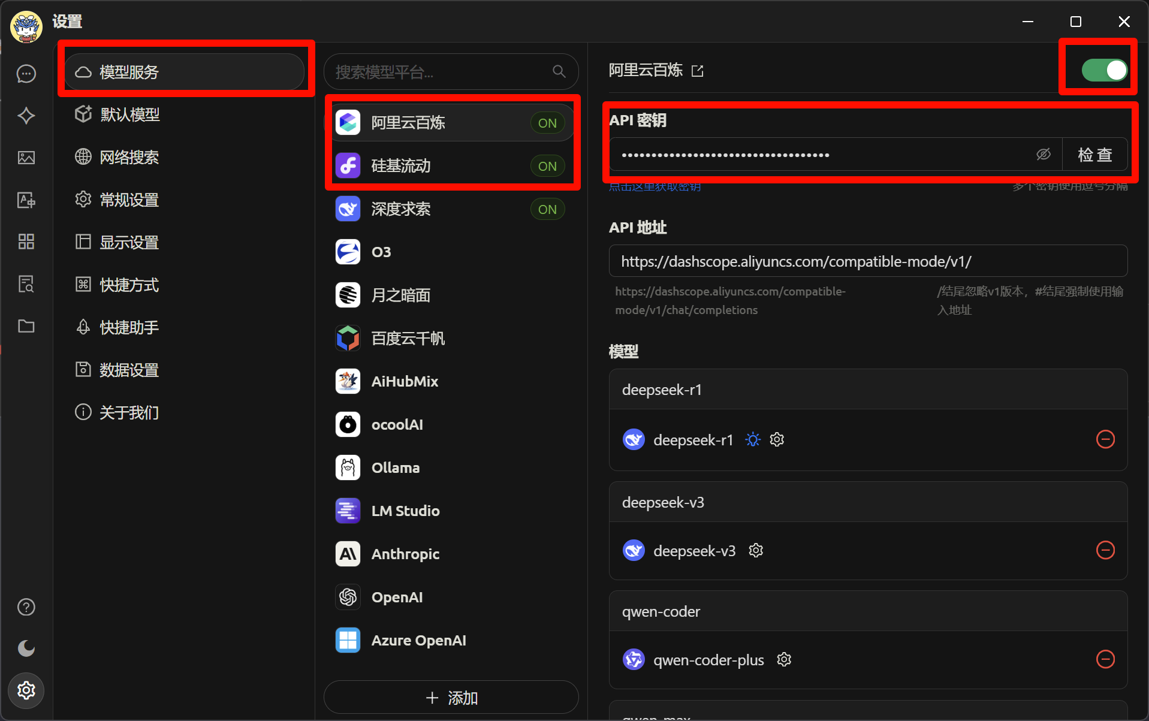The height and width of the screenshot is (721, 1149).
Task: Toggle off the 阿里云百炼 provider switch
Action: tap(1104, 70)
